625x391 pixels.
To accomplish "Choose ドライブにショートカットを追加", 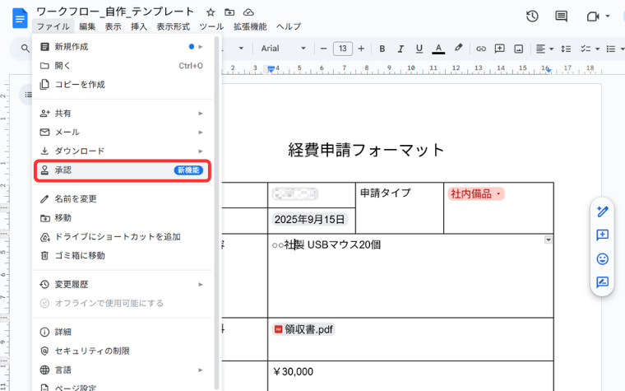I will tap(123, 236).
